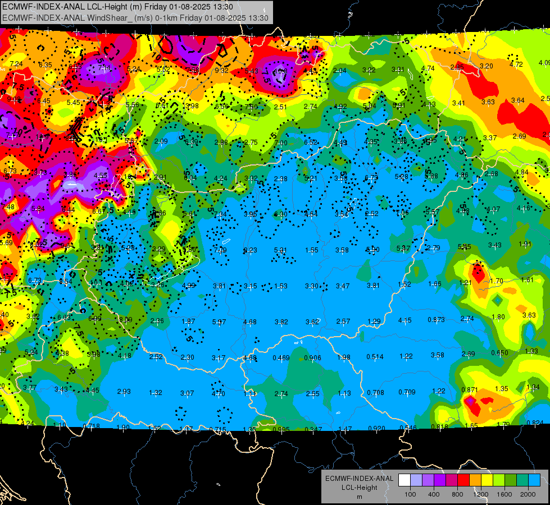The height and width of the screenshot is (505, 550).
Task: Click the legend tick label '1600'
Action: click(x=504, y=494)
